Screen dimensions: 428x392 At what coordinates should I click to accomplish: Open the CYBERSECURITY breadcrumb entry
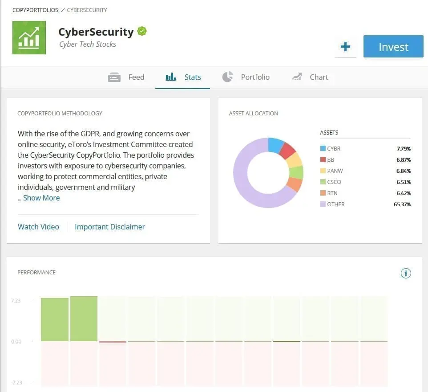[87, 10]
